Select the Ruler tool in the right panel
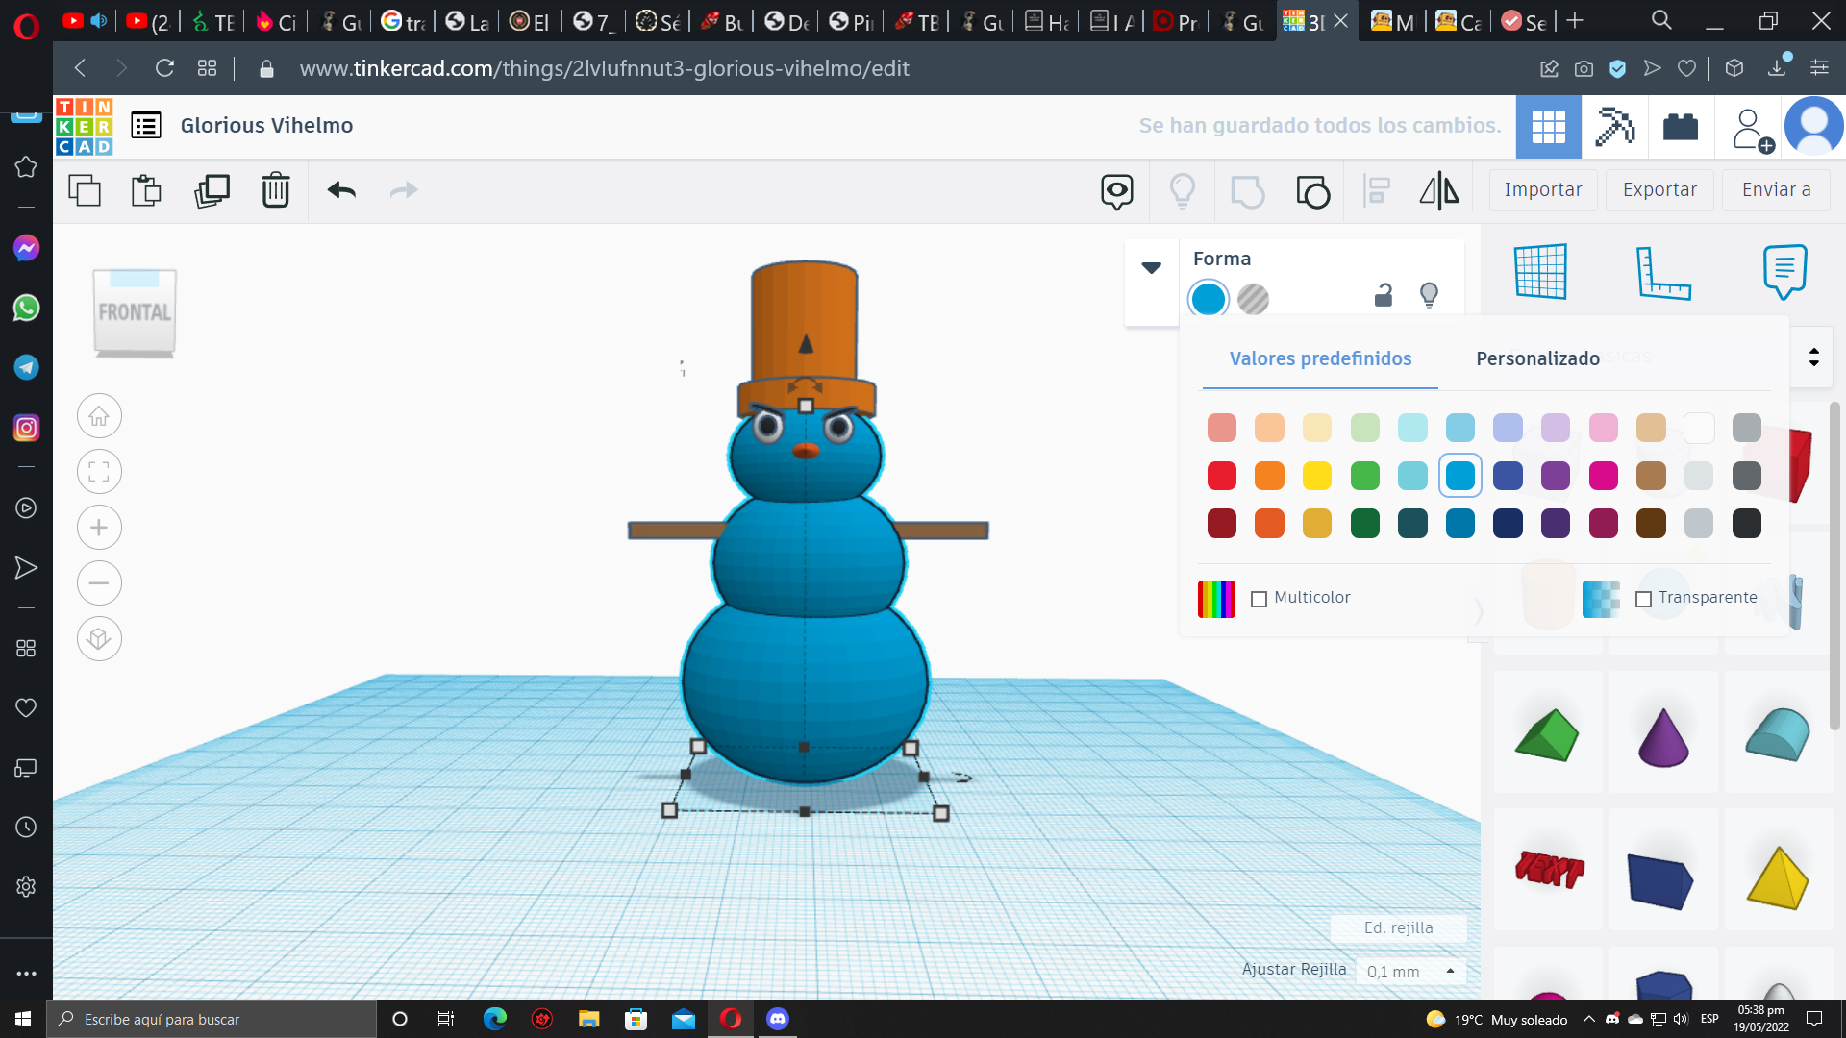The width and height of the screenshot is (1846, 1038). click(1664, 272)
